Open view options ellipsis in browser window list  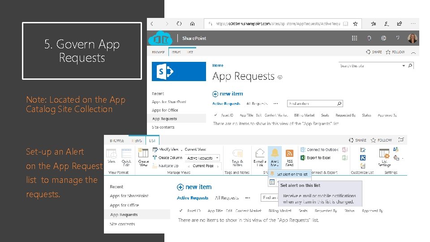pyautogui.click(x=275, y=104)
